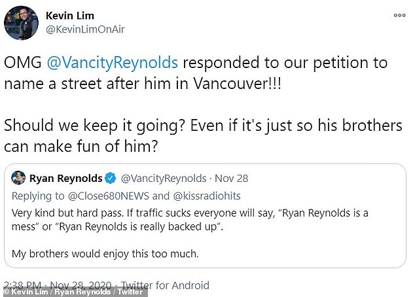Click Ryan Reynolds' small avatar in quoted tweet
The image size is (415, 297).
(x=19, y=179)
